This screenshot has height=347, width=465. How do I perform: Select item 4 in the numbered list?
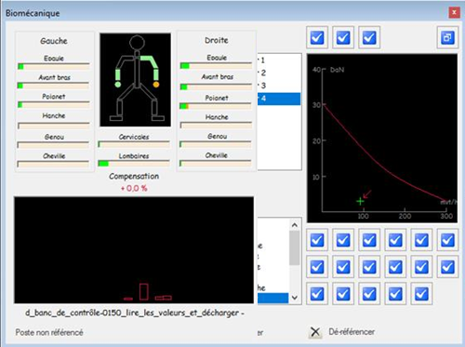click(x=279, y=99)
